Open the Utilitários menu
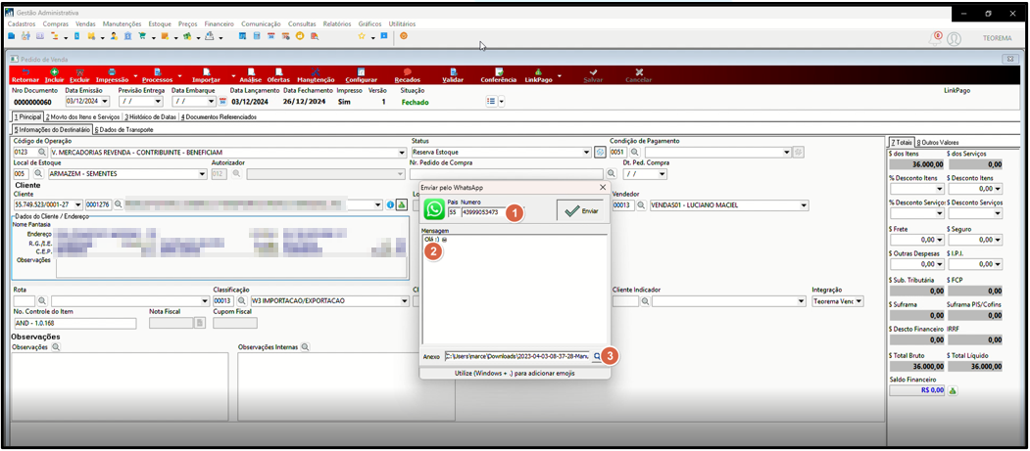The height and width of the screenshot is (451, 1030). coord(402,23)
